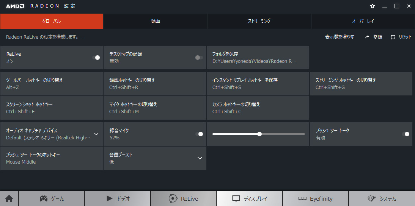The width and height of the screenshot is (415, 206).
Task: Edit ストリーミング ホットキーの切り替え tile
Action: pyautogui.click(x=361, y=84)
